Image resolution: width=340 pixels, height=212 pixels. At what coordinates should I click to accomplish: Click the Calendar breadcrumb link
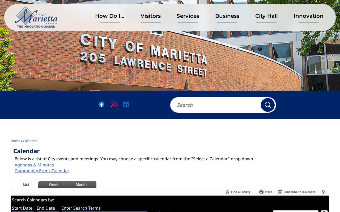[x=30, y=141]
